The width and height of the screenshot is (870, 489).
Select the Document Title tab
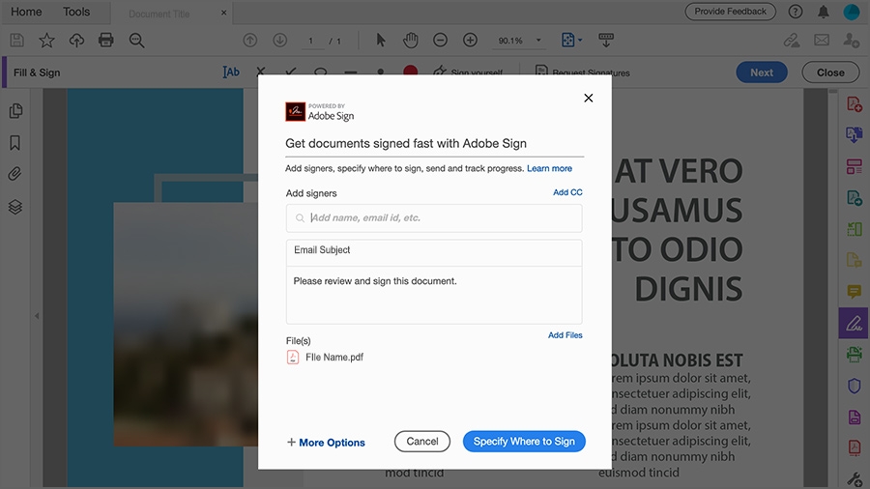click(x=159, y=14)
